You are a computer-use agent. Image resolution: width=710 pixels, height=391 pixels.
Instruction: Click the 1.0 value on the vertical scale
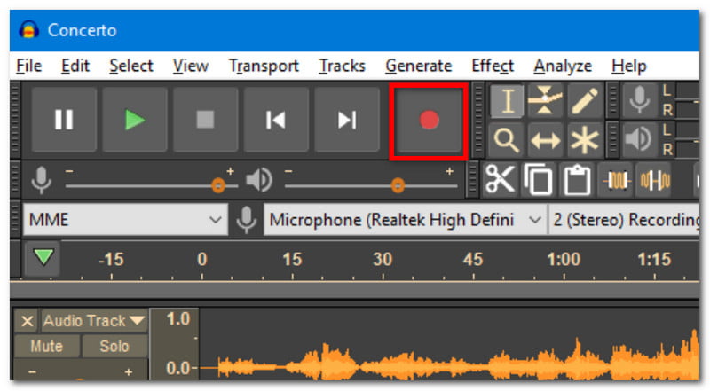click(178, 319)
